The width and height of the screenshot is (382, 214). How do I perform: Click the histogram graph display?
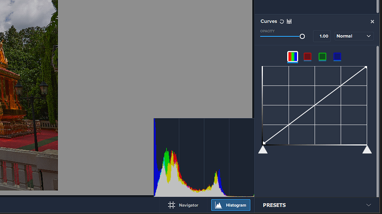(204, 157)
